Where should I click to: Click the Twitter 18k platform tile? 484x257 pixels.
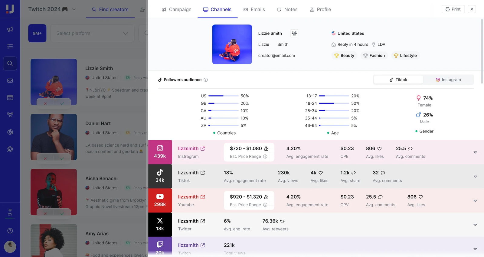click(x=160, y=224)
